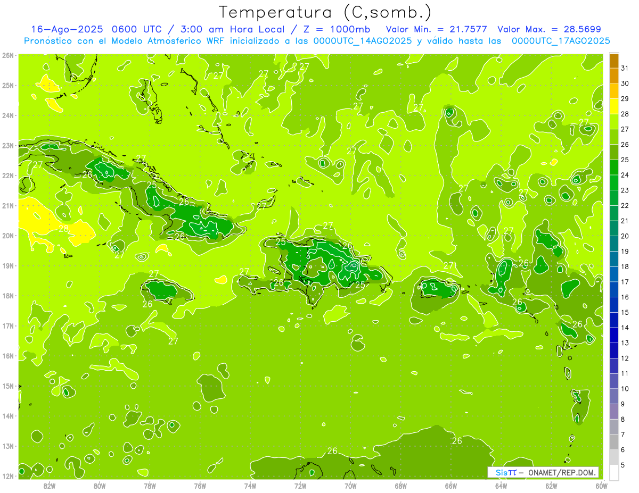Image resolution: width=639 pixels, height=493 pixels.
Task: Select the "Valor Max. = 28.5699" readout
Action: tap(549, 29)
